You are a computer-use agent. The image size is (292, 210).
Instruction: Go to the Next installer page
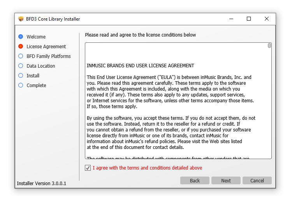pyautogui.click(x=226, y=180)
